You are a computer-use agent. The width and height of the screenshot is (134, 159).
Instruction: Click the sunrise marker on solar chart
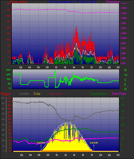tap(41, 143)
